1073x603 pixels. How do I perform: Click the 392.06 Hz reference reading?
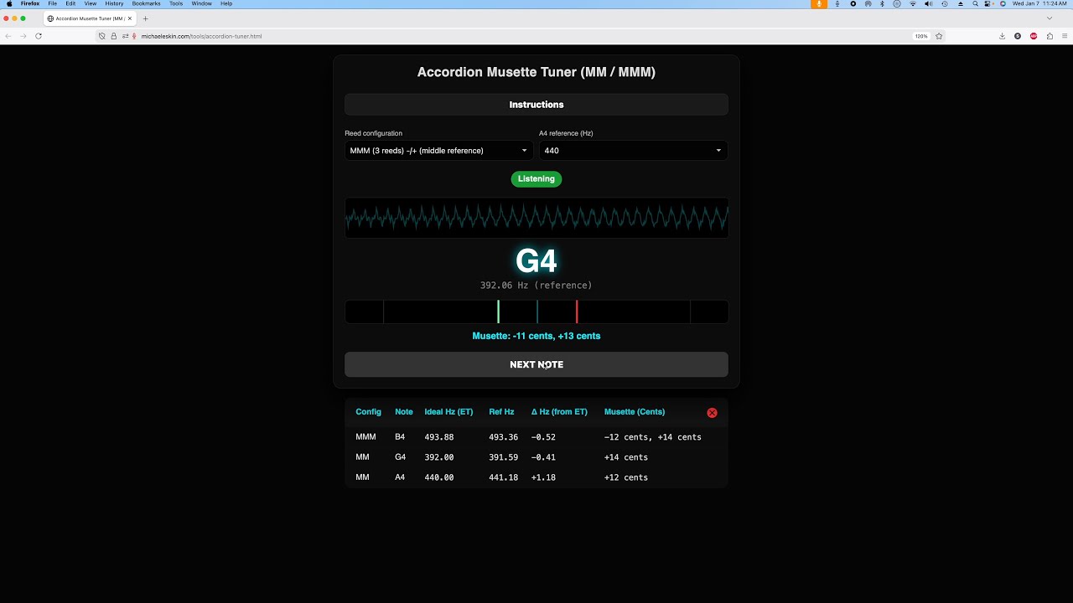click(536, 286)
